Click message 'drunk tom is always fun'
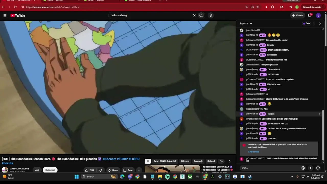The width and height of the screenshot is (327, 184). [x=276, y=60]
